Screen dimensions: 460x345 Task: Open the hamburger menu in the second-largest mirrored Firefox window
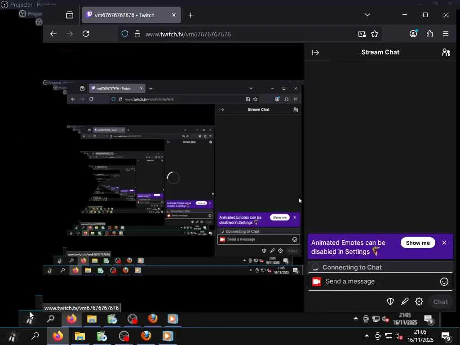click(x=296, y=99)
